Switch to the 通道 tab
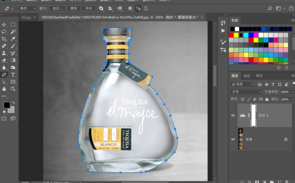 point(247,76)
